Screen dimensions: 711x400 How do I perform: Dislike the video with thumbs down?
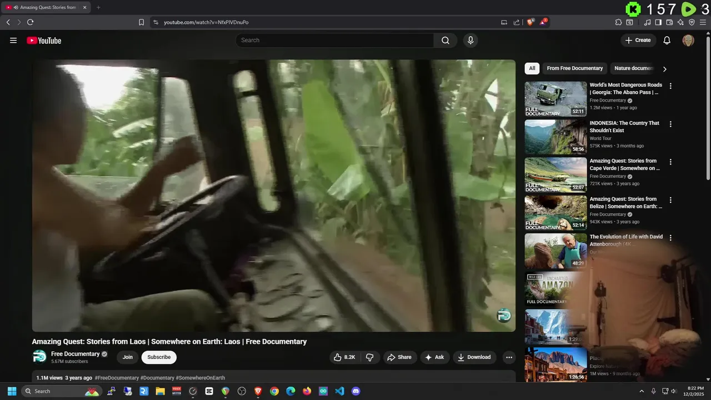[369, 357]
